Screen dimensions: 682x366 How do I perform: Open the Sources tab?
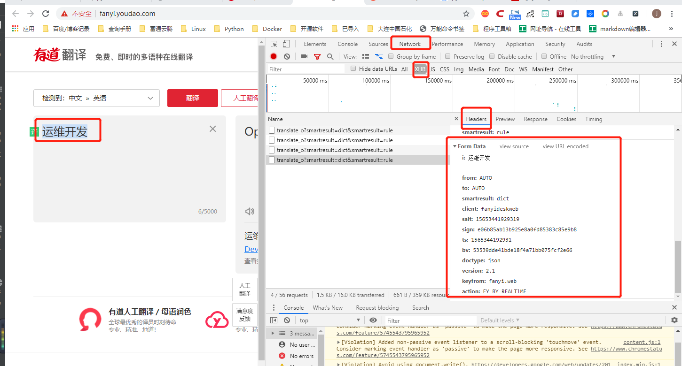[x=378, y=44]
